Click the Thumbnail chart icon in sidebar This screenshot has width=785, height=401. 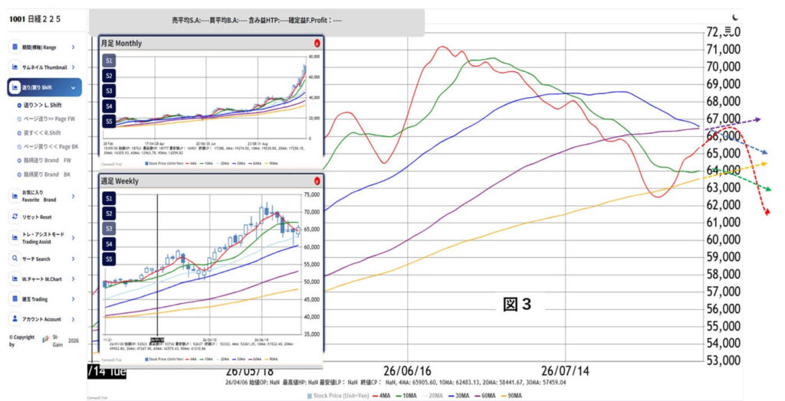(x=15, y=67)
